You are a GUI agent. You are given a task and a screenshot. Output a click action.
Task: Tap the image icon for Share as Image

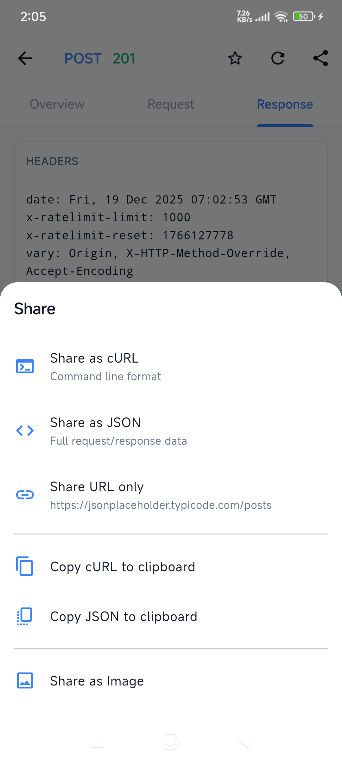coord(25,681)
